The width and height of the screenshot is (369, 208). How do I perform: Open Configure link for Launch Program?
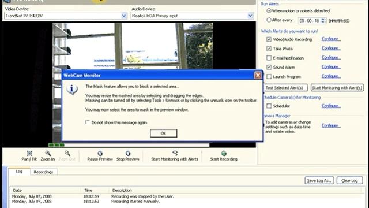click(331, 76)
